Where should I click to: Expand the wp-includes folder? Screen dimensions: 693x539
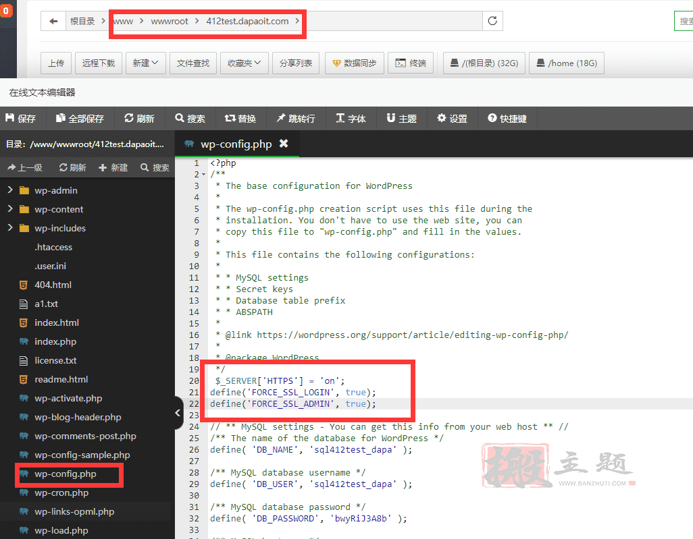coord(10,228)
